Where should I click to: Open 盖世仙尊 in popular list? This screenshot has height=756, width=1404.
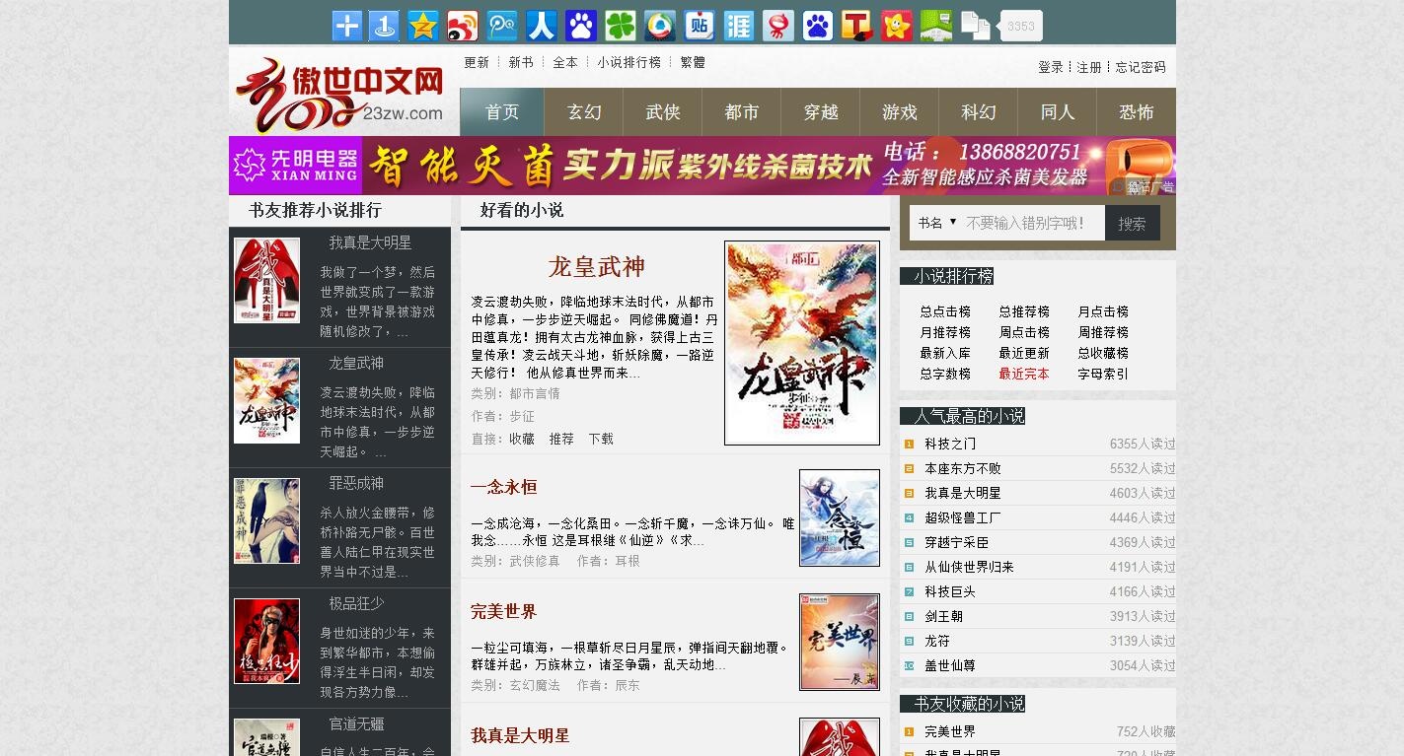click(950, 665)
